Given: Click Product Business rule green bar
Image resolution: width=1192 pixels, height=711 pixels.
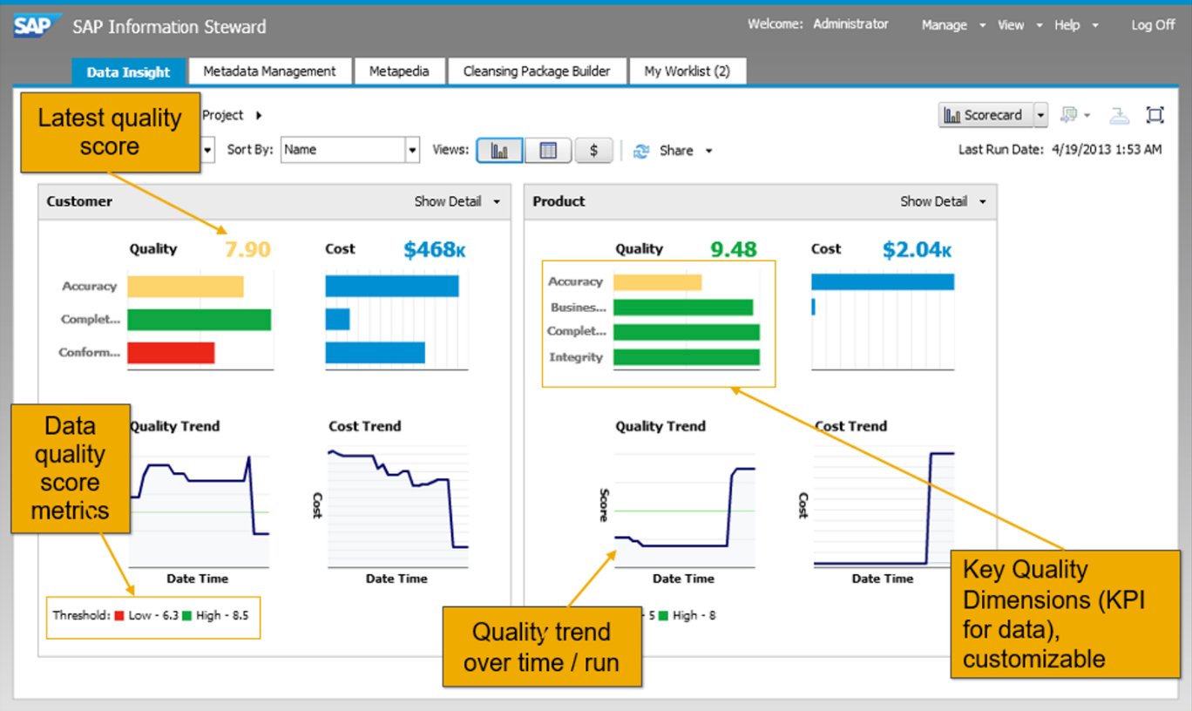Looking at the screenshot, I should tap(683, 308).
